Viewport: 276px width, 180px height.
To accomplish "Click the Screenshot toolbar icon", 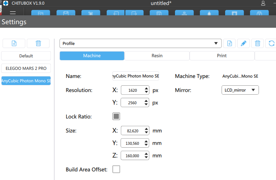I will coord(91,13).
